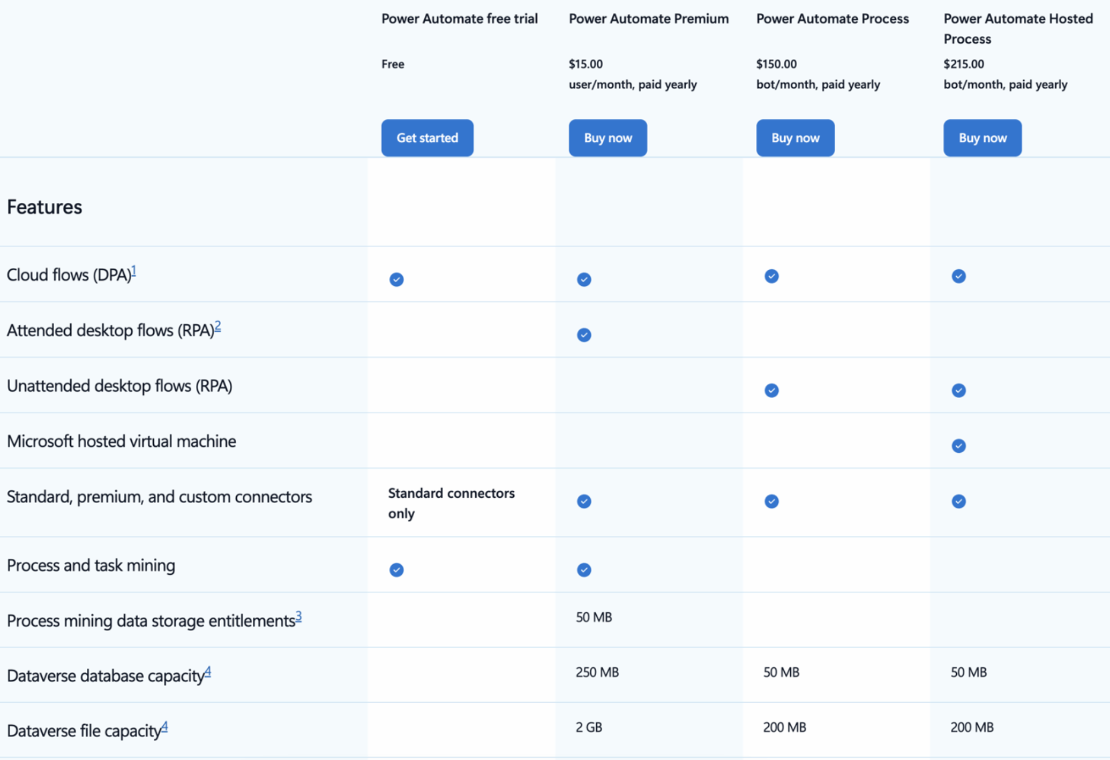Click Process and task mining checkmark in free trial
The image size is (1110, 760).
coord(396,570)
